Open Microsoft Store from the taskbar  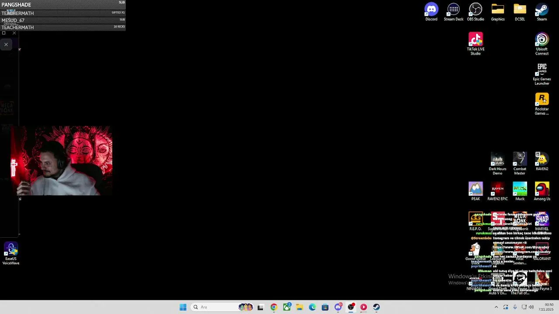tap(325, 307)
